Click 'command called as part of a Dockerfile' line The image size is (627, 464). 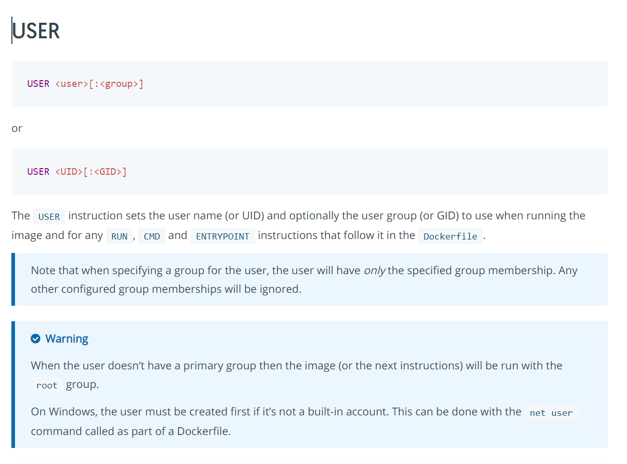point(131,431)
